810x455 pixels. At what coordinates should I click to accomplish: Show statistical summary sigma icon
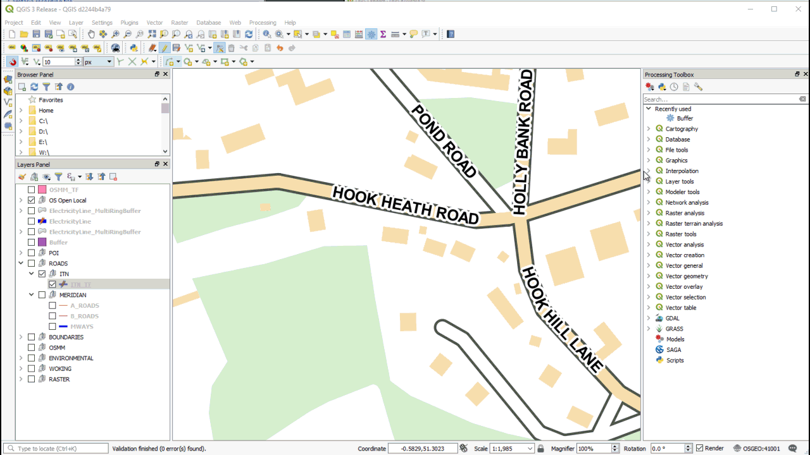point(383,34)
